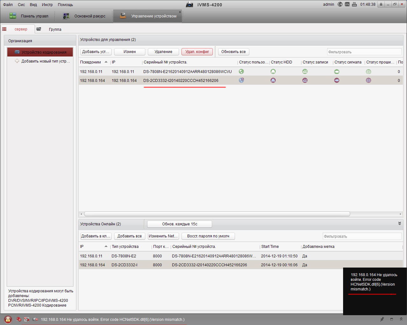The height and width of the screenshot is (325, 407).
Task: Click the managed devices Фильтровать field
Action: (364, 52)
